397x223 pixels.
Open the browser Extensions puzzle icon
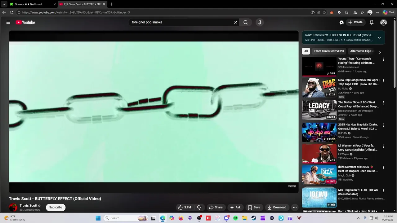(347, 12)
